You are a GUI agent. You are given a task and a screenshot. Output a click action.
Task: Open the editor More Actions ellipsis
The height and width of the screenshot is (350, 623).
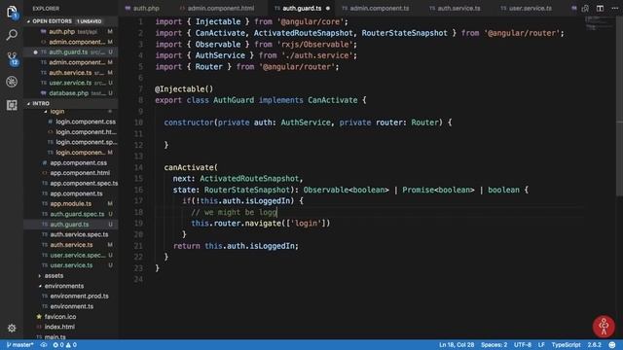614,8
